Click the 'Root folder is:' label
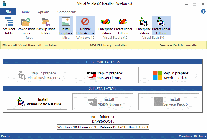The width and height of the screenshot is (207, 139). [102, 117]
